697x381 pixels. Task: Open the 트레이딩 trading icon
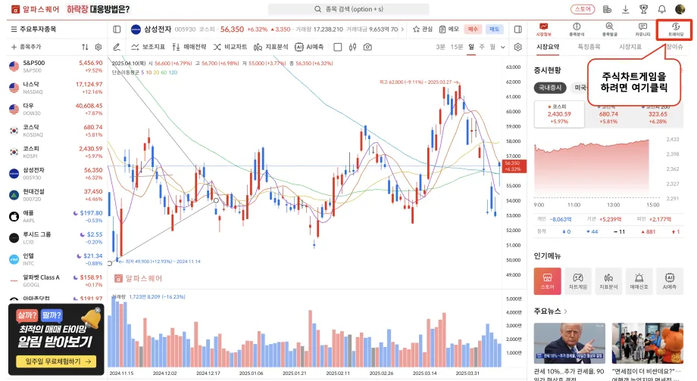[675, 29]
